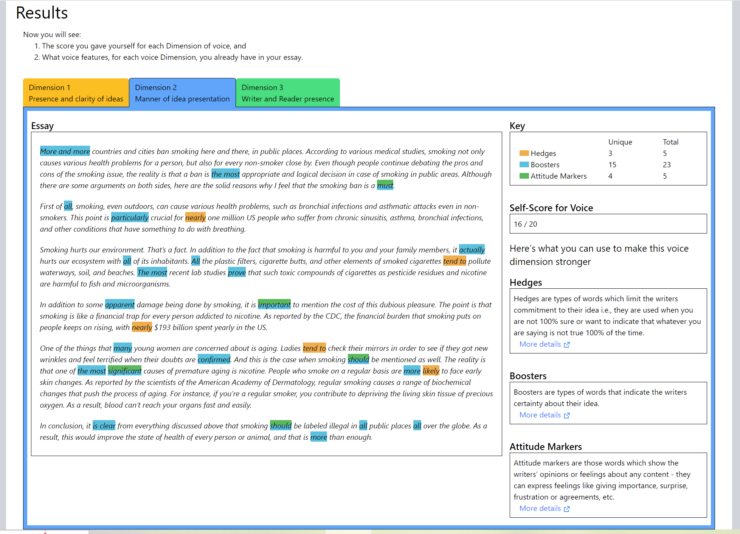Click external link icon beside Attitude Markers More details
The width and height of the screenshot is (740, 534).
[566, 509]
